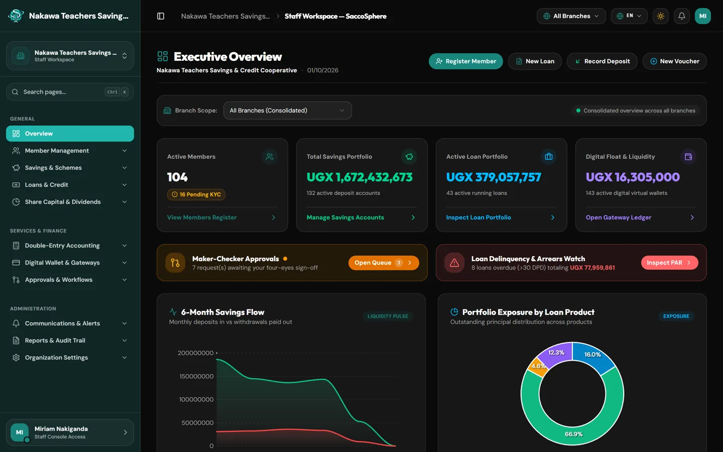Click the MI avatar in top bar
The height and width of the screenshot is (452, 723).
[703, 16]
